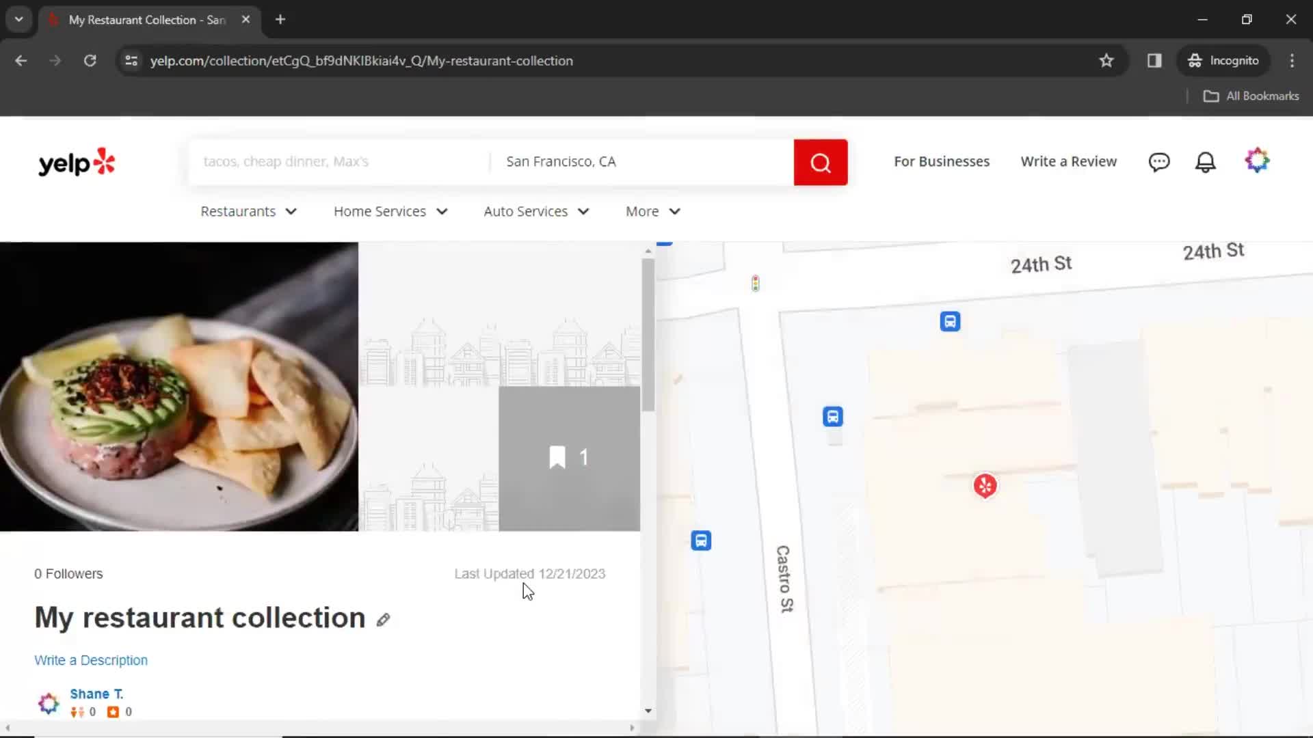Click the Write a Description link
This screenshot has height=738, width=1313.
click(x=91, y=659)
